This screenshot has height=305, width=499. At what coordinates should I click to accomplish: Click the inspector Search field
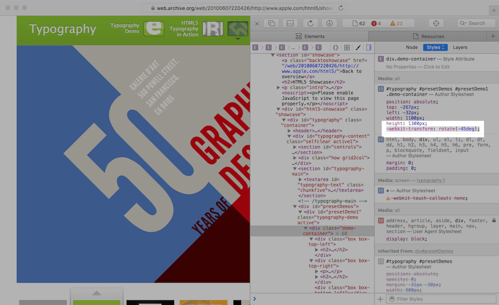(x=477, y=23)
